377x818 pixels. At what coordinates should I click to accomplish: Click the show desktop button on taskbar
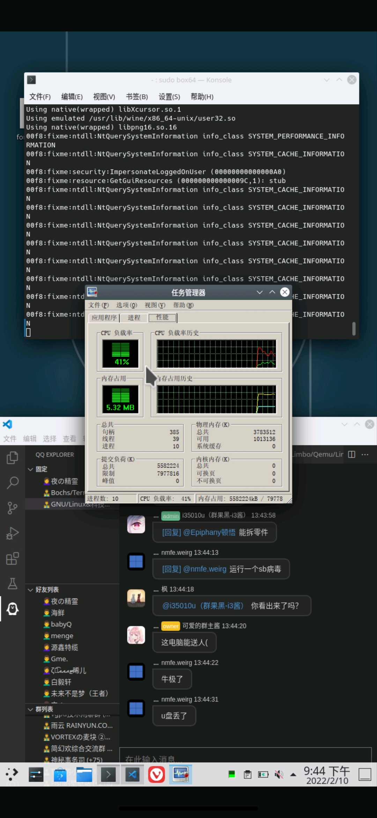(365, 775)
